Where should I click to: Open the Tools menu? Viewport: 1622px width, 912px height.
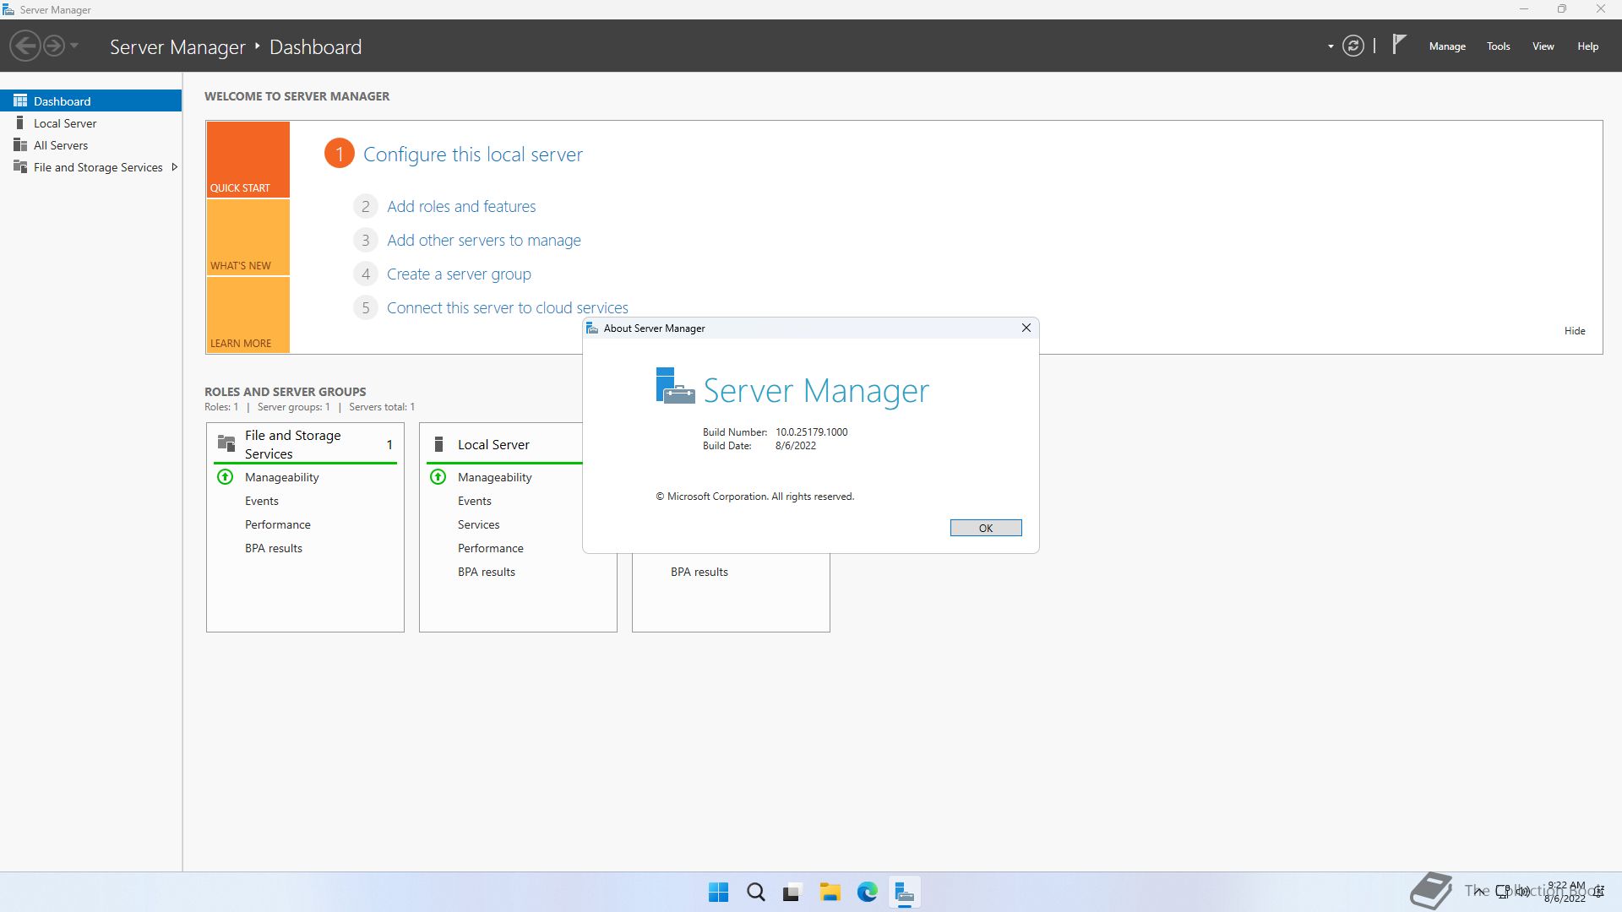tap(1498, 46)
